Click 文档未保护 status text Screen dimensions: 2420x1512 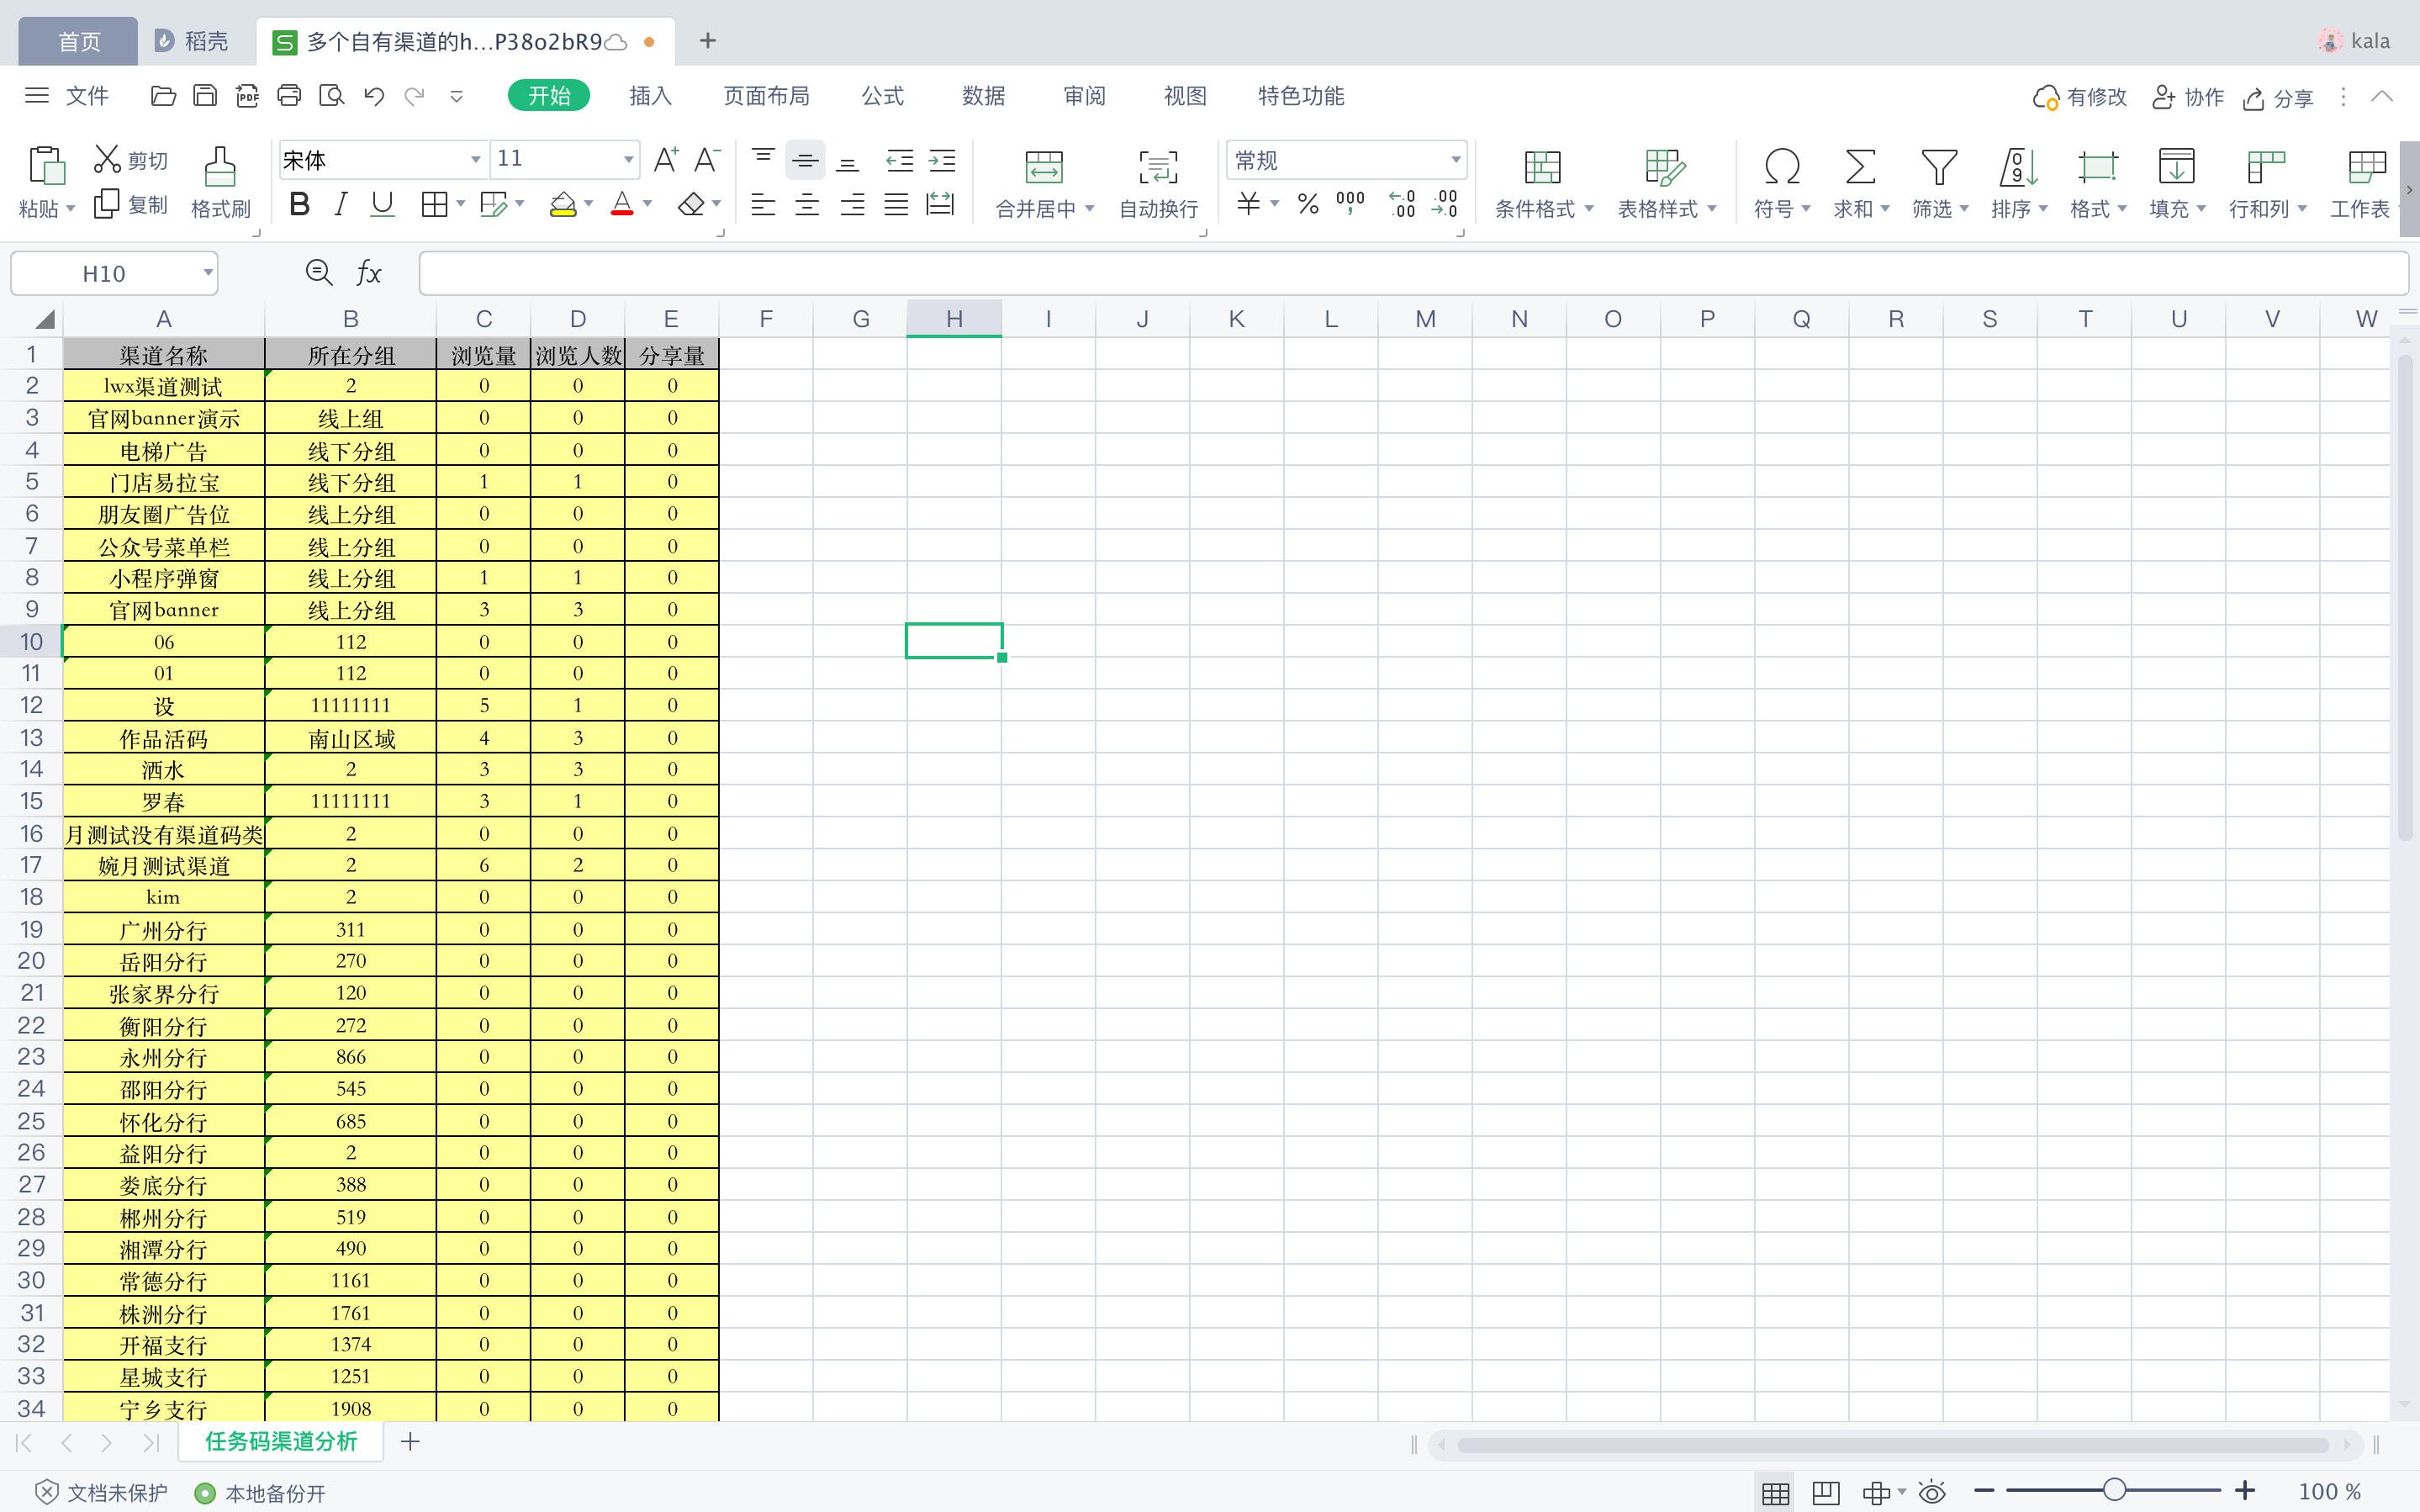pyautogui.click(x=117, y=1493)
